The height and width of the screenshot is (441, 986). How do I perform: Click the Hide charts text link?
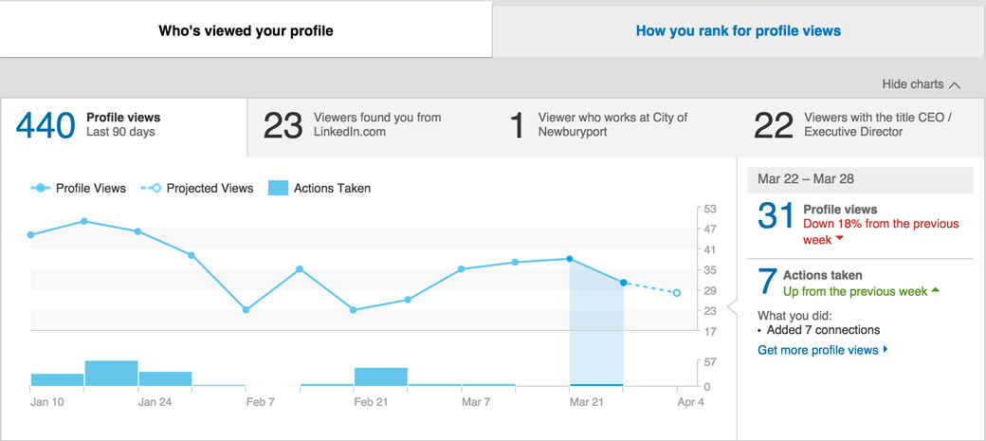click(912, 84)
